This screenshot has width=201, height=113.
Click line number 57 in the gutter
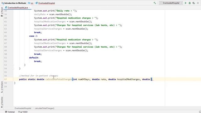tap(5, 79)
